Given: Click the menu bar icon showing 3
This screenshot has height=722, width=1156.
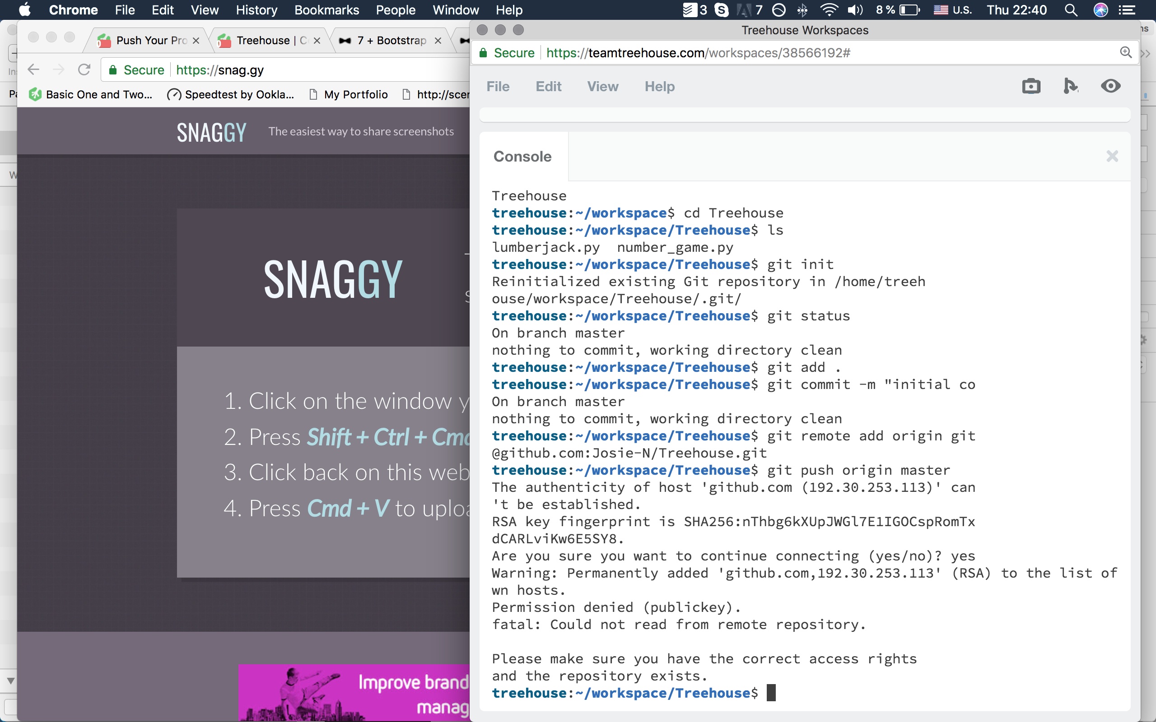Looking at the screenshot, I should (695, 9).
